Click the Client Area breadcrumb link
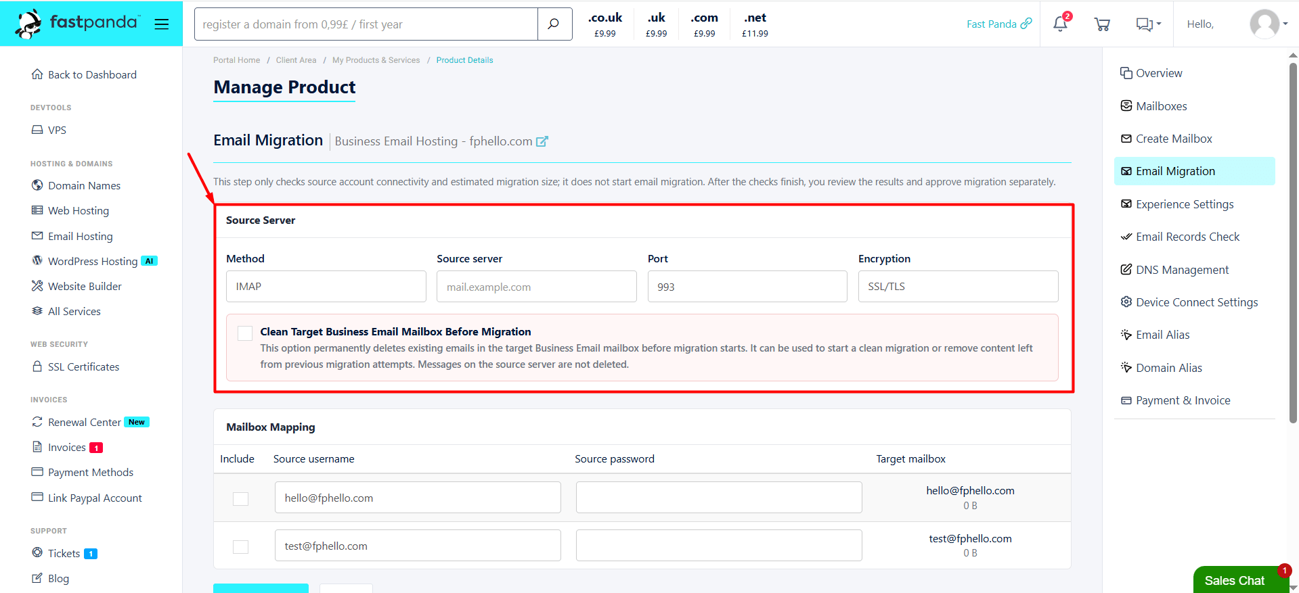Viewport: 1299px width, 593px height. click(x=296, y=60)
